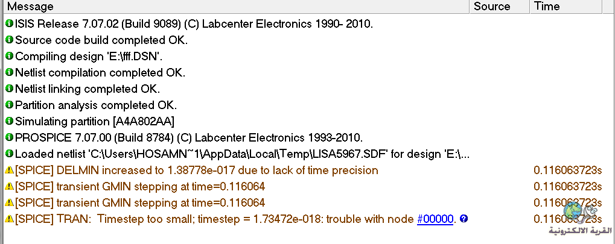Image resolution: width=615 pixels, height=244 pixels.
Task: Click info icon beside ISIS Release line
Action: (x=10, y=23)
